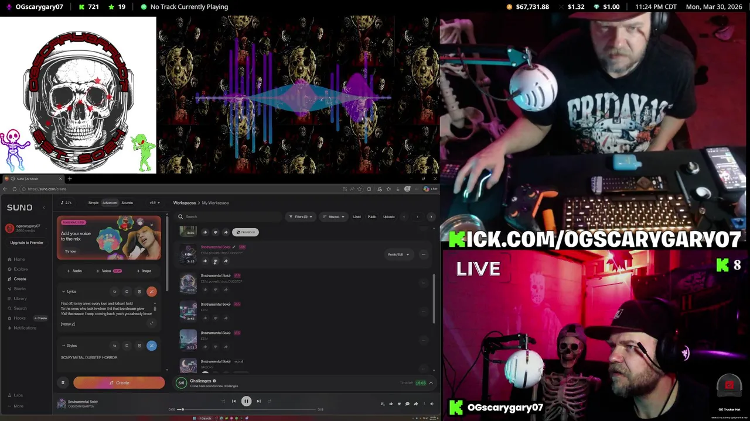Skip to the next track
This screenshot has height=421, width=750.
pos(258,401)
